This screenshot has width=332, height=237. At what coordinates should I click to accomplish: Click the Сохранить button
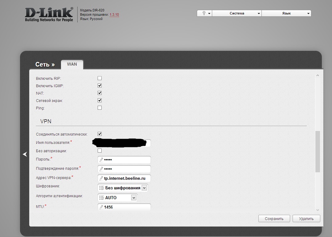(274, 219)
